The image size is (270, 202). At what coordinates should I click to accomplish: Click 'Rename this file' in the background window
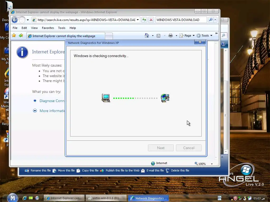(38, 170)
